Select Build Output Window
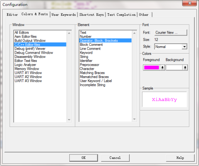Screen dimensions: 199x166 (40, 40)
